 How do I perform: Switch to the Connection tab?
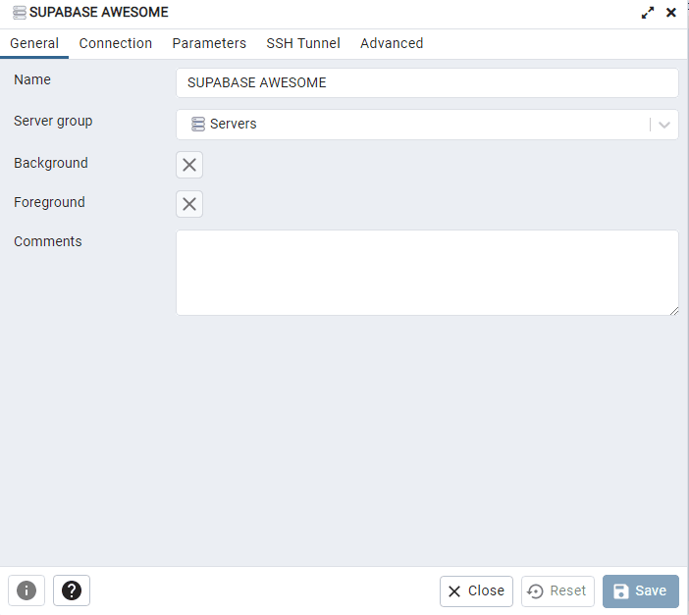coord(116,43)
